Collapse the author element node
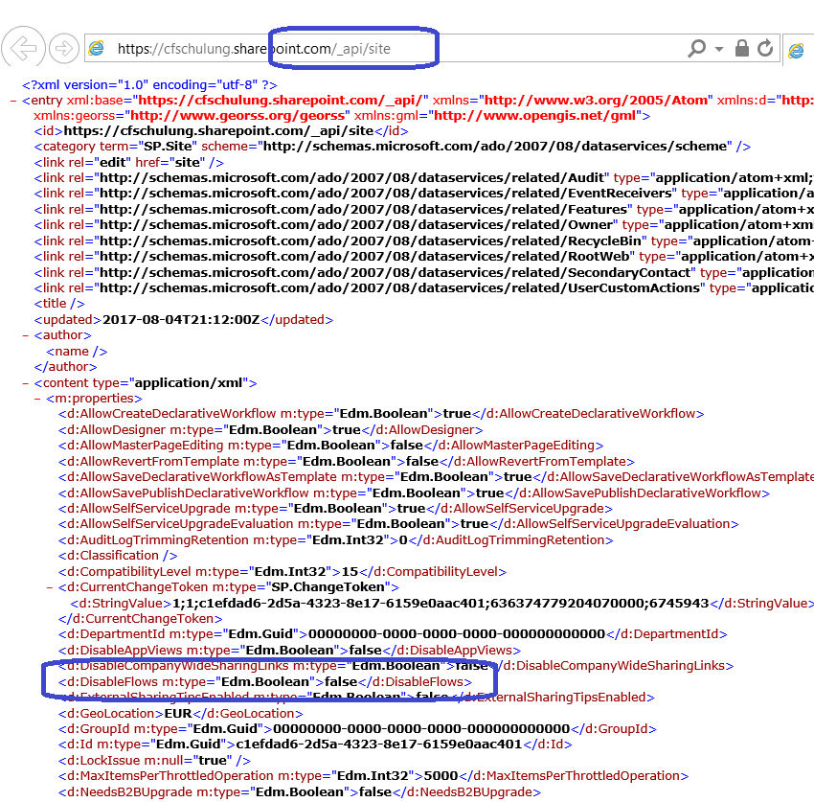 click(x=25, y=335)
